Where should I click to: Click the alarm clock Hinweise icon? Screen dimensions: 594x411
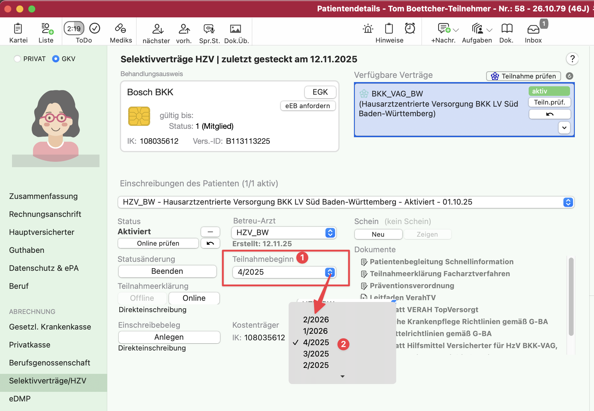click(x=410, y=29)
